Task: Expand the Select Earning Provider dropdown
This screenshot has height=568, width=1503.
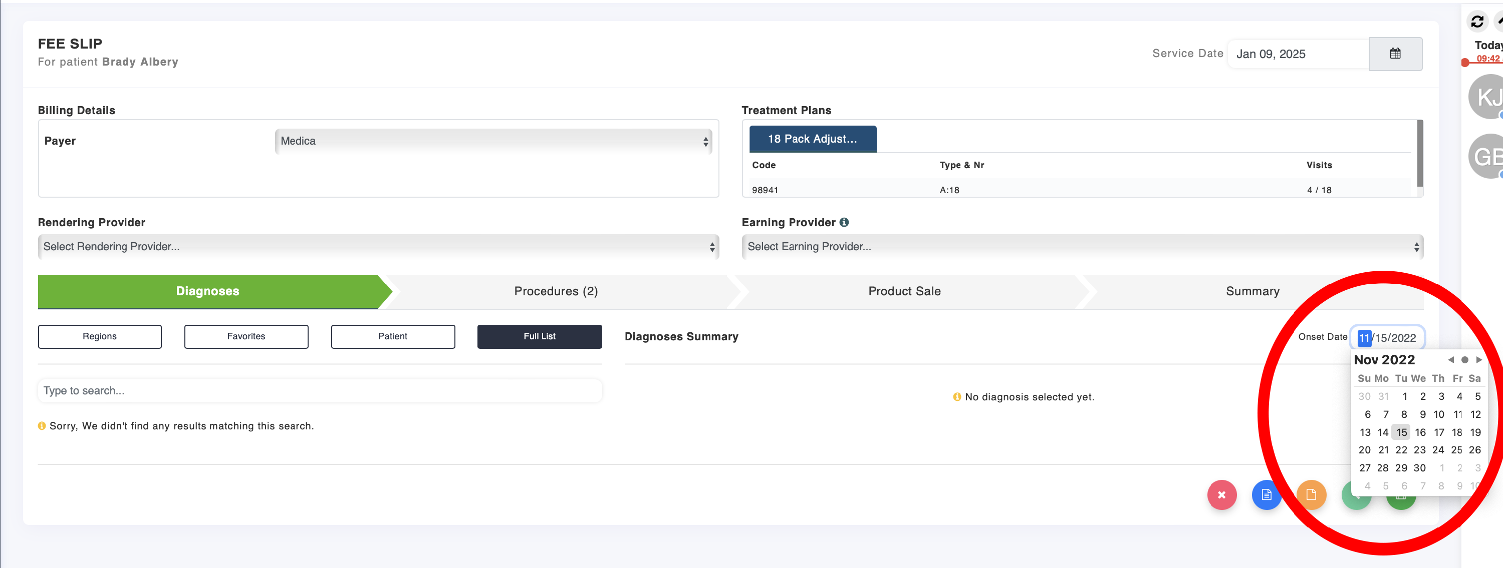Action: pyautogui.click(x=1082, y=246)
